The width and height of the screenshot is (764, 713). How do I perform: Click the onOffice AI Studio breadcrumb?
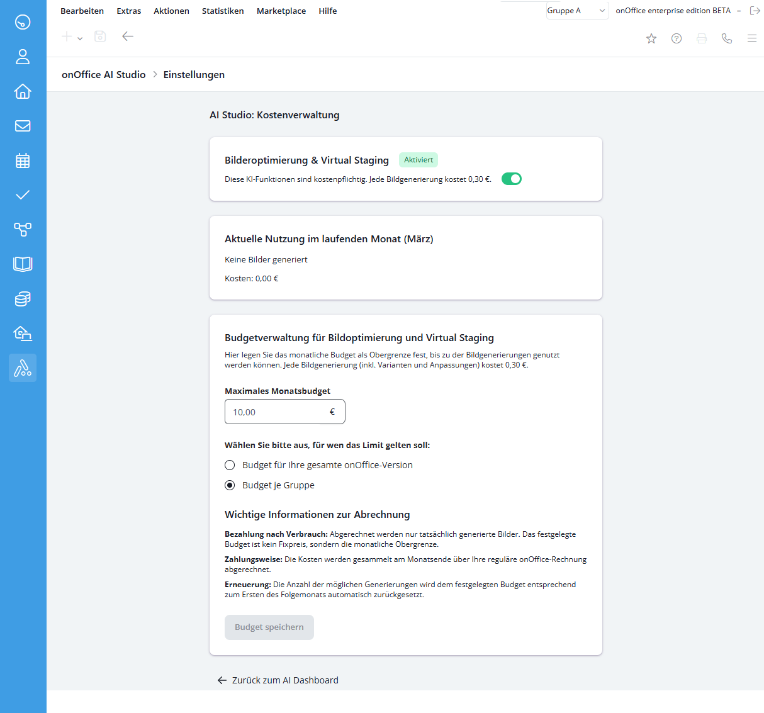(x=104, y=74)
